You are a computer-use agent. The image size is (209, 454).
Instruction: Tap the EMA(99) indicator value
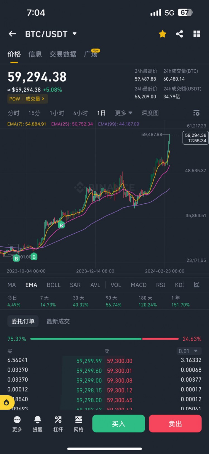tap(119, 124)
